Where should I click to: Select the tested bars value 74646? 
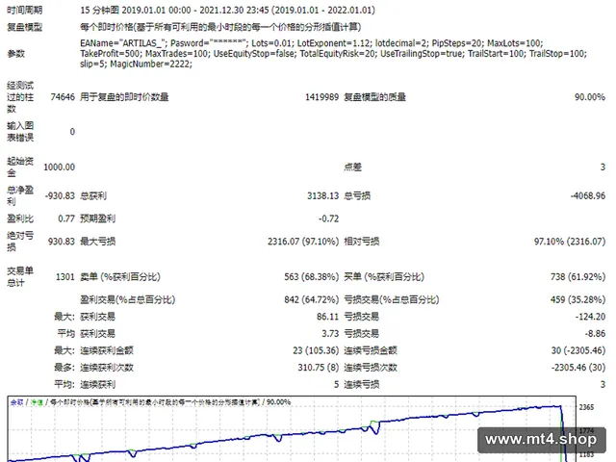coord(63,97)
